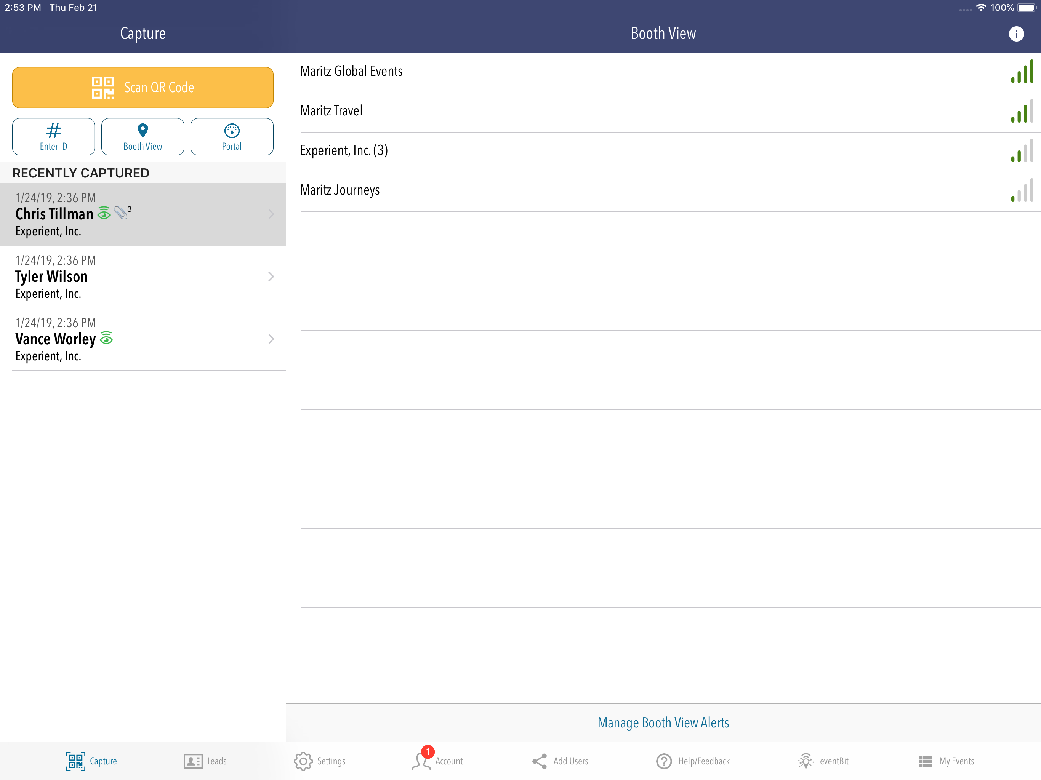Toggle green eye icon beside Vance Worley
Viewport: 1041px width, 780px height.
[106, 338]
